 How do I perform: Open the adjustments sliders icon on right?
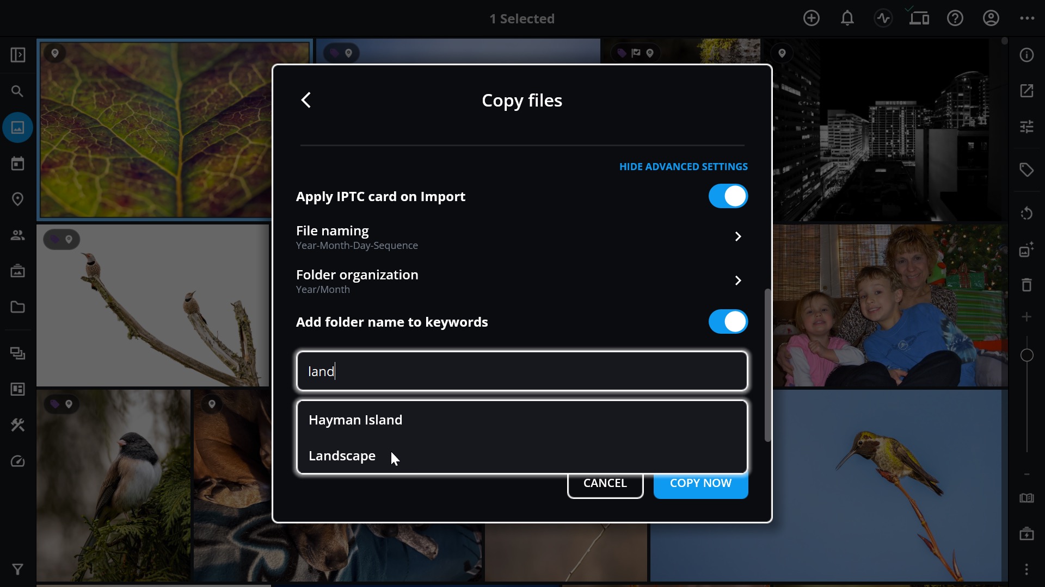coord(1026,127)
